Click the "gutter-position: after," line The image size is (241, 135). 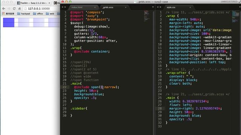[96, 41]
